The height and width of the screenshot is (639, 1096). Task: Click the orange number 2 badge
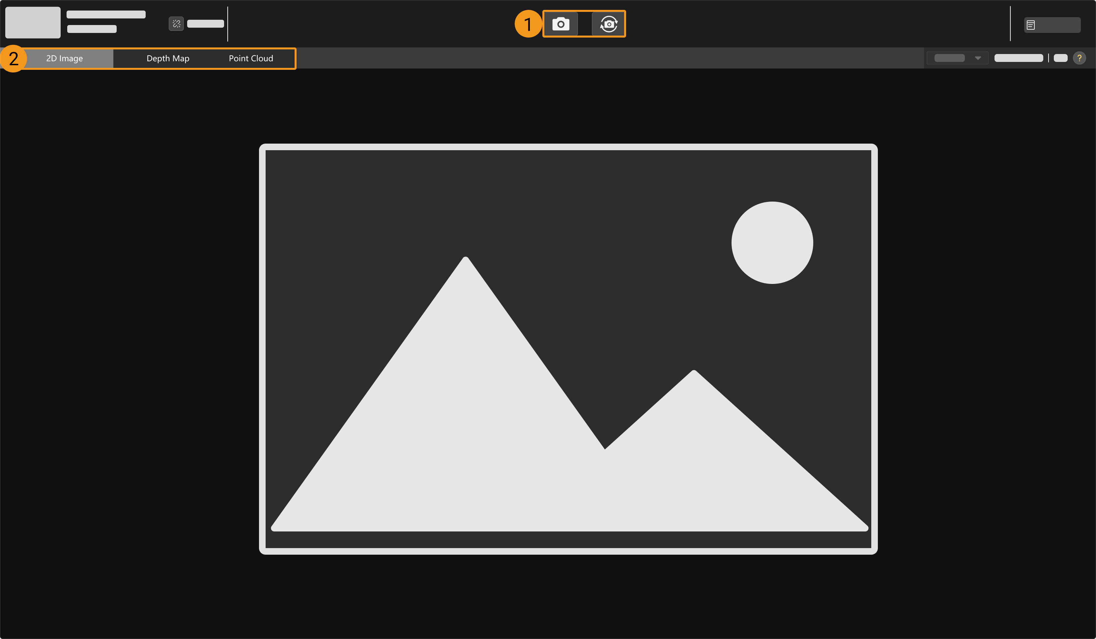(14, 59)
